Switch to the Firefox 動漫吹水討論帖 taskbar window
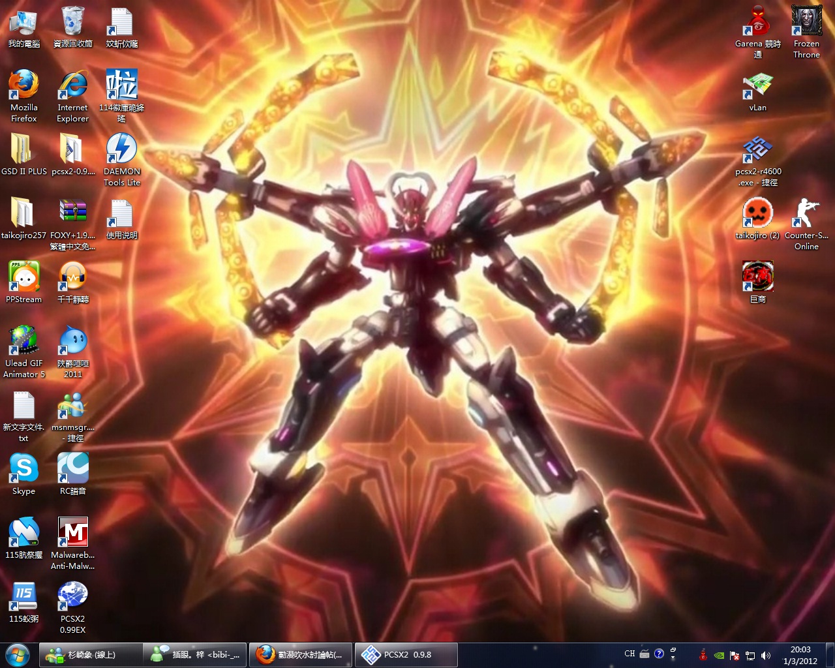The image size is (835, 668). pos(301,655)
